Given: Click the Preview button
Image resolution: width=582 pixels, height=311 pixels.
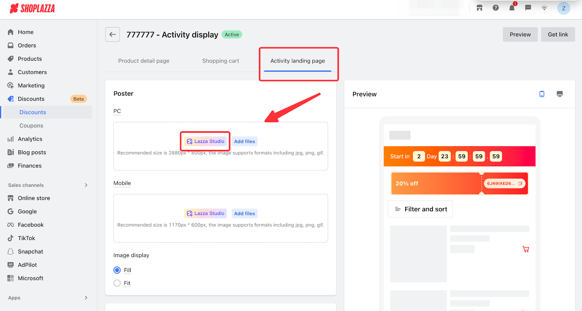Looking at the screenshot, I should [520, 35].
